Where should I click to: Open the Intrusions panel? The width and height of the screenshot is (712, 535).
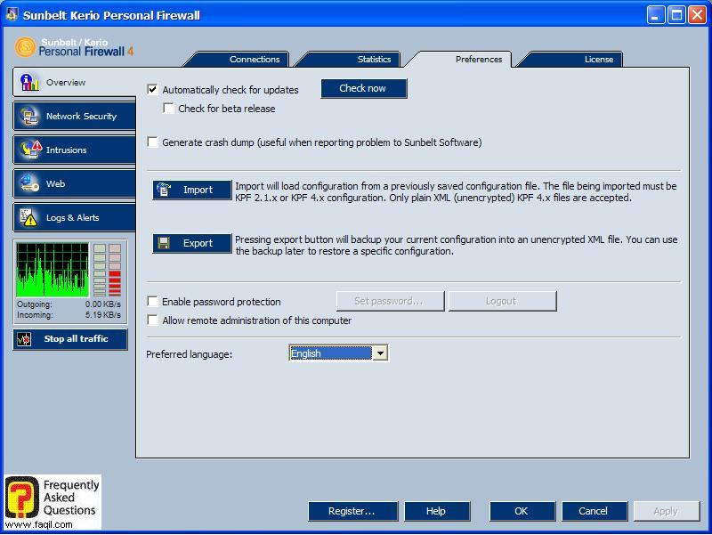point(70,150)
